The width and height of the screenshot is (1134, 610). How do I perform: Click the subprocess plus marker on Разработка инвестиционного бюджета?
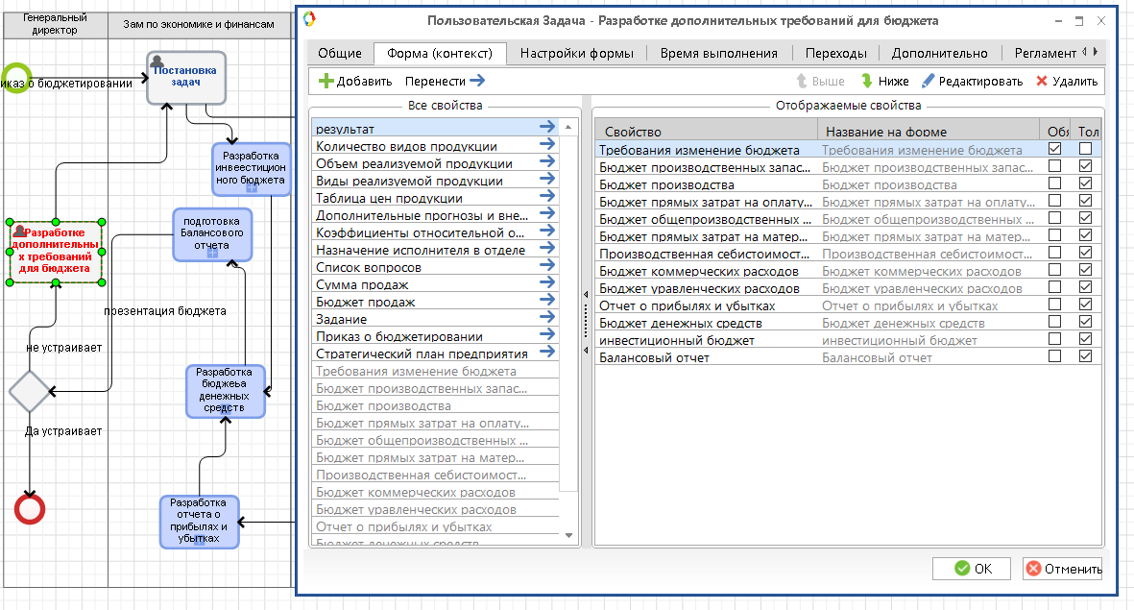point(251,188)
